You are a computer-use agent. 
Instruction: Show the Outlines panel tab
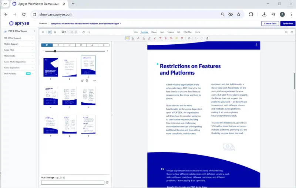(58, 45)
